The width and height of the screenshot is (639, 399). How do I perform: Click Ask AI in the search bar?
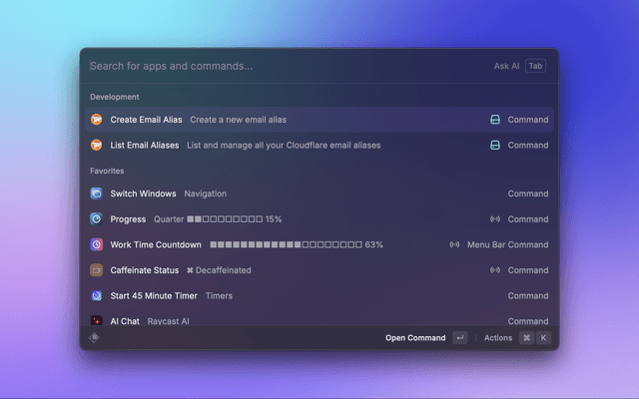pos(506,66)
